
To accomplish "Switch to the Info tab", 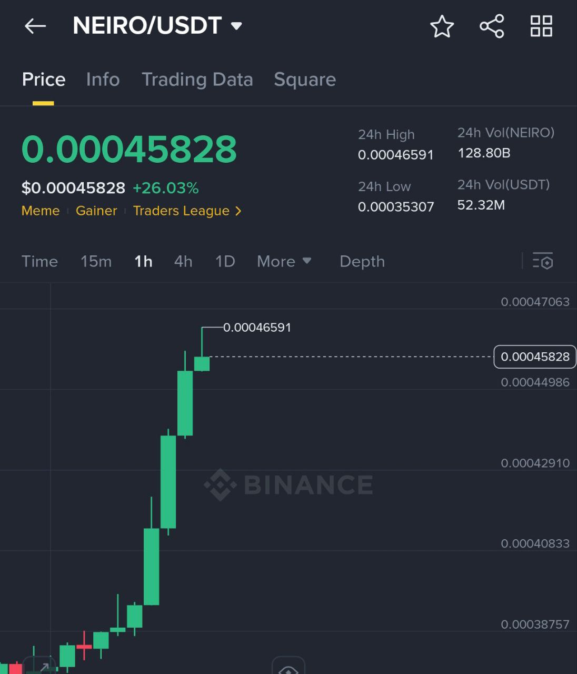I will [x=103, y=80].
